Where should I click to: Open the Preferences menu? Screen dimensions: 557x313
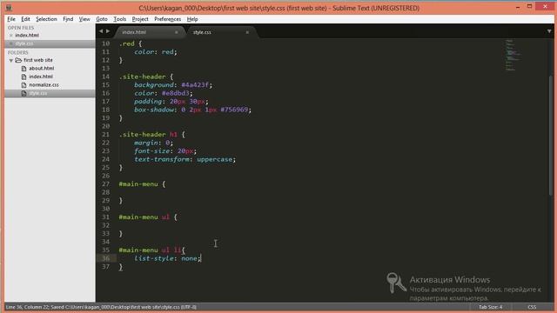point(167,19)
